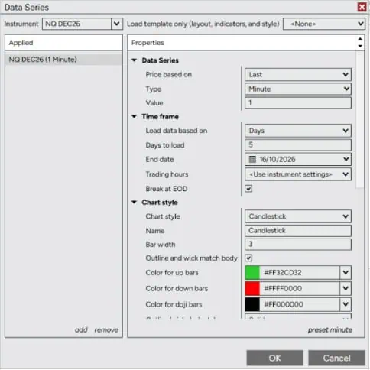Click the #FFFF0000 color value text
This screenshot has width=370, height=370.
coord(283,288)
